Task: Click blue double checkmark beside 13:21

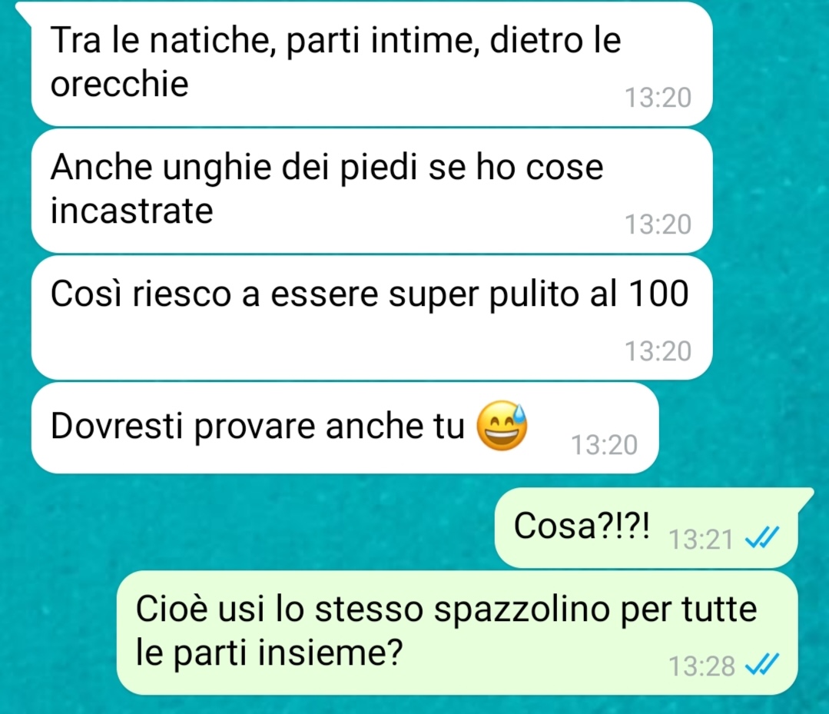Action: click(761, 539)
